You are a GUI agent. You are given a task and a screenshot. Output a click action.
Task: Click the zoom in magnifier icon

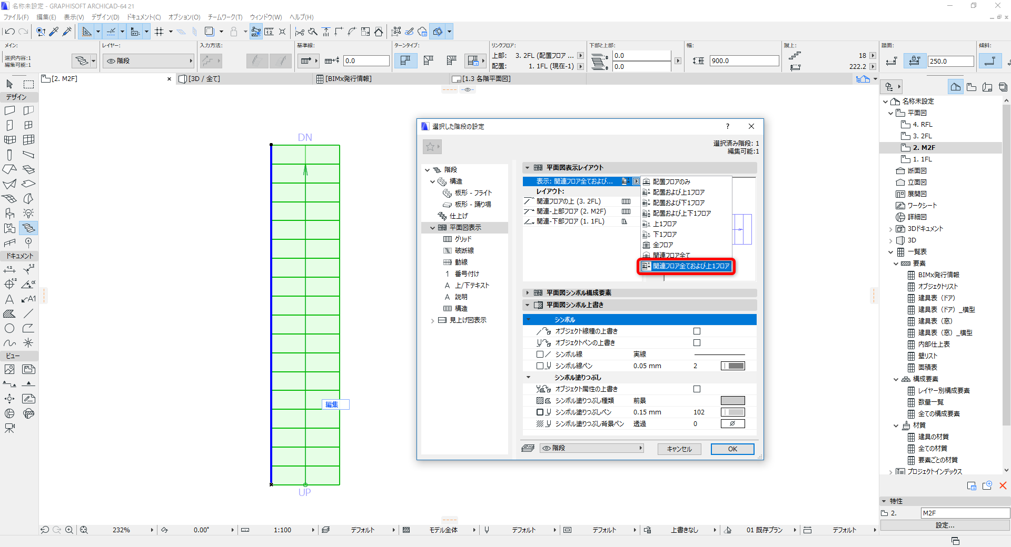(69, 530)
